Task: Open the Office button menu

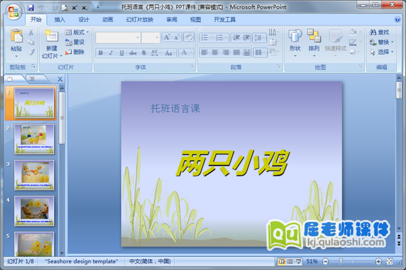Action: point(14,11)
